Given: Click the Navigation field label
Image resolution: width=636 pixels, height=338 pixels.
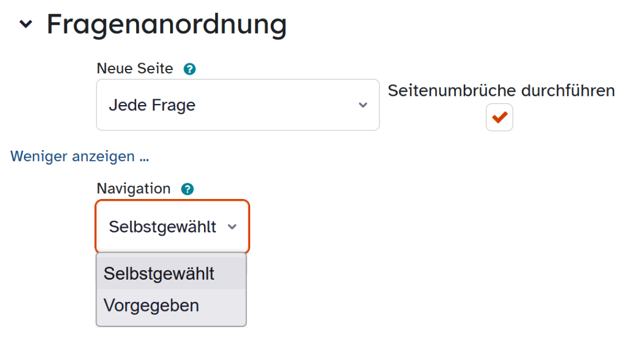Looking at the screenshot, I should 134,188.
